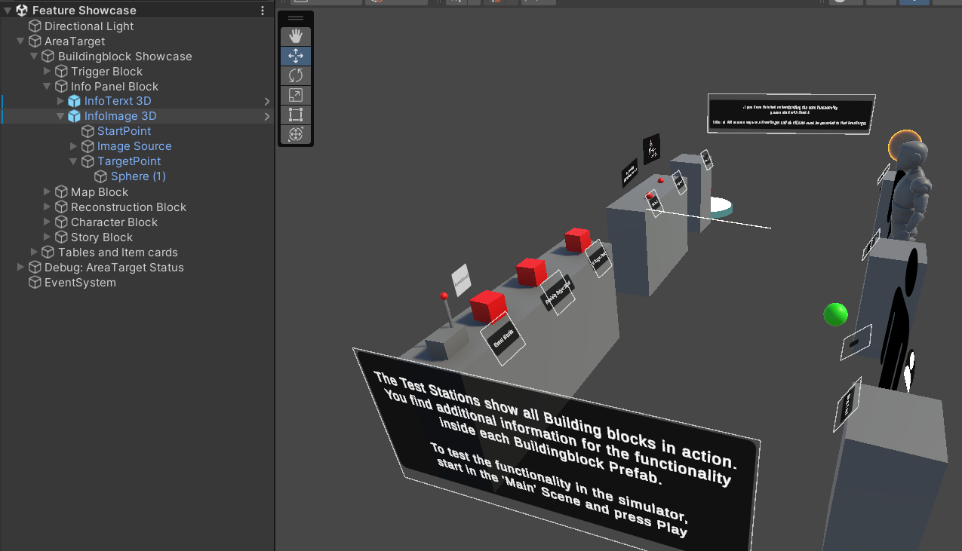Open the InfoImage 3D prefab via arrow

tap(266, 116)
